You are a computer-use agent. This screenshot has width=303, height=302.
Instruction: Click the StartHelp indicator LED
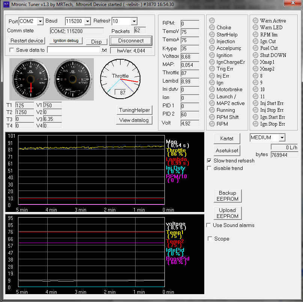212,35
